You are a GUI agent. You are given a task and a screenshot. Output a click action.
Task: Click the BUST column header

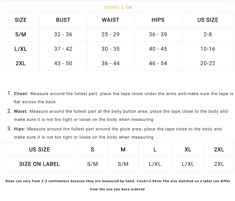[x=63, y=20]
